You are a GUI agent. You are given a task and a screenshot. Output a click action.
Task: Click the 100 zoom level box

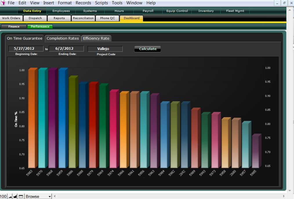[x=3, y=196]
